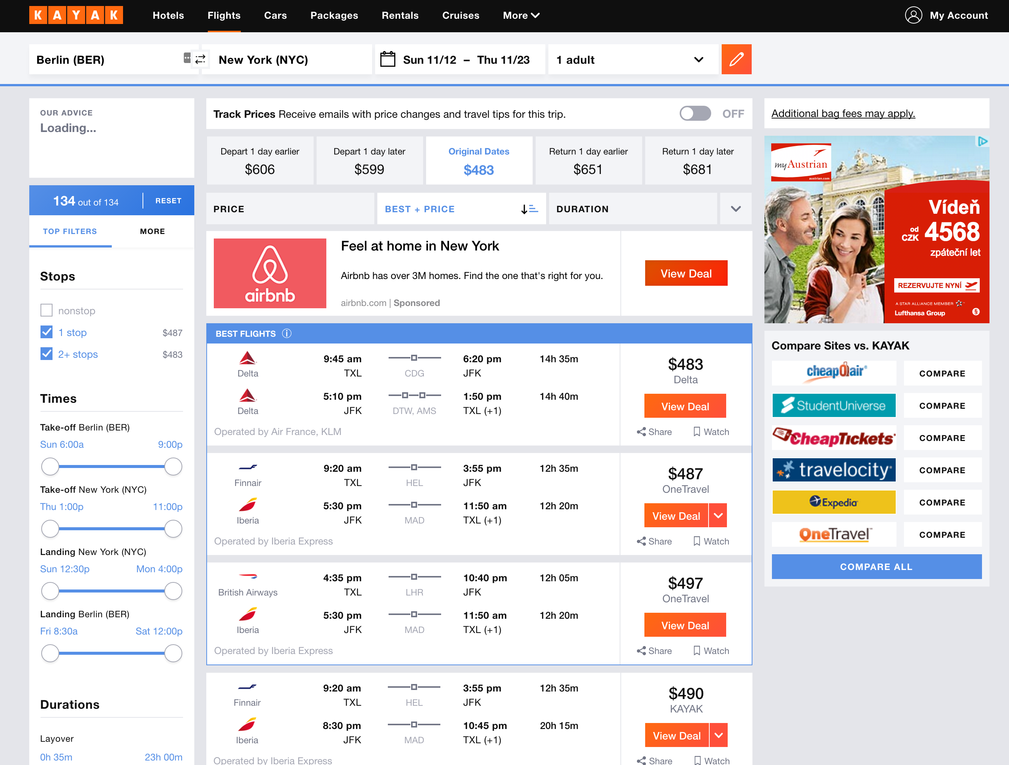Viewport: 1009px width, 765px height.
Task: Click the StudentUniverse logo
Action: (834, 405)
